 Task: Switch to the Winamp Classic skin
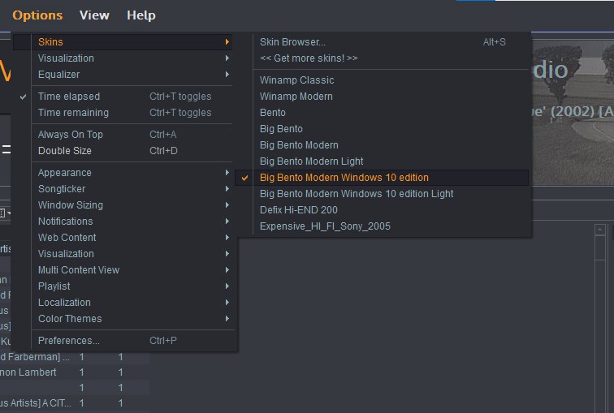[x=383, y=80]
